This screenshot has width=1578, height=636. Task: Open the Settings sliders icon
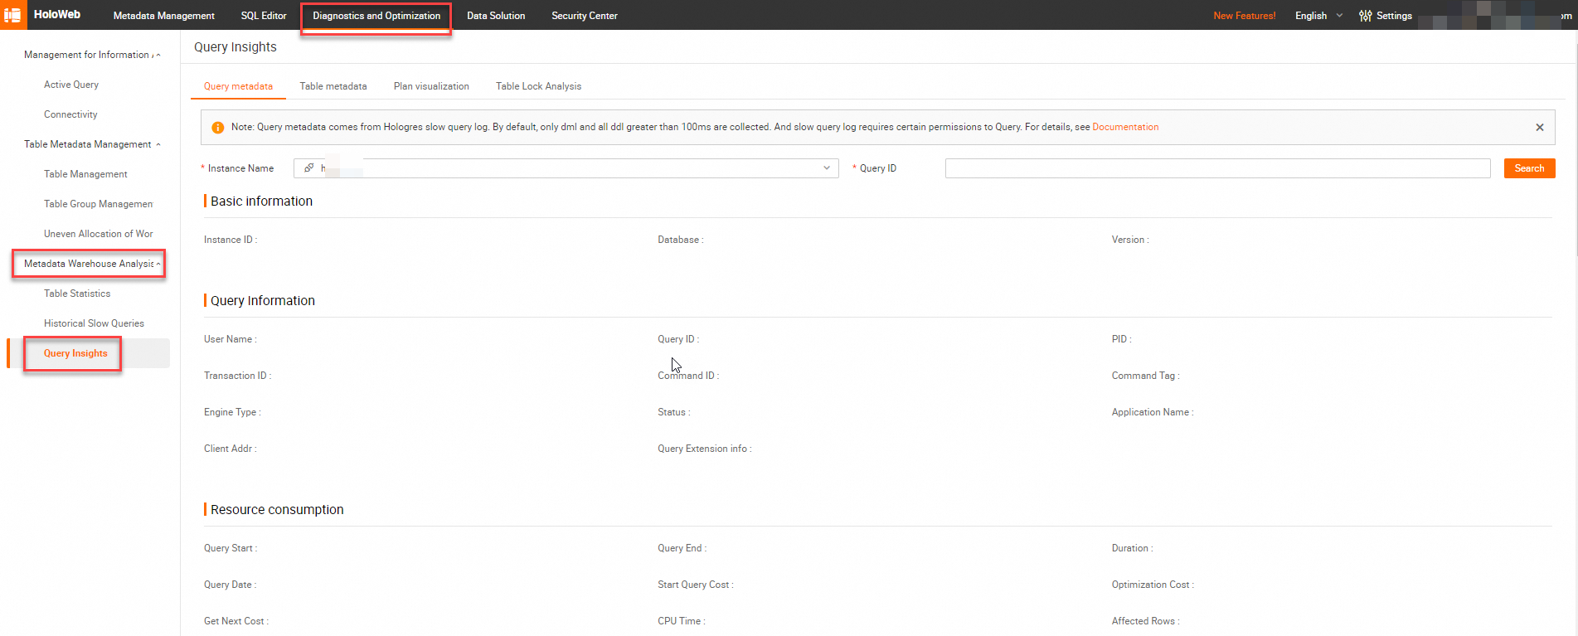1365,16
